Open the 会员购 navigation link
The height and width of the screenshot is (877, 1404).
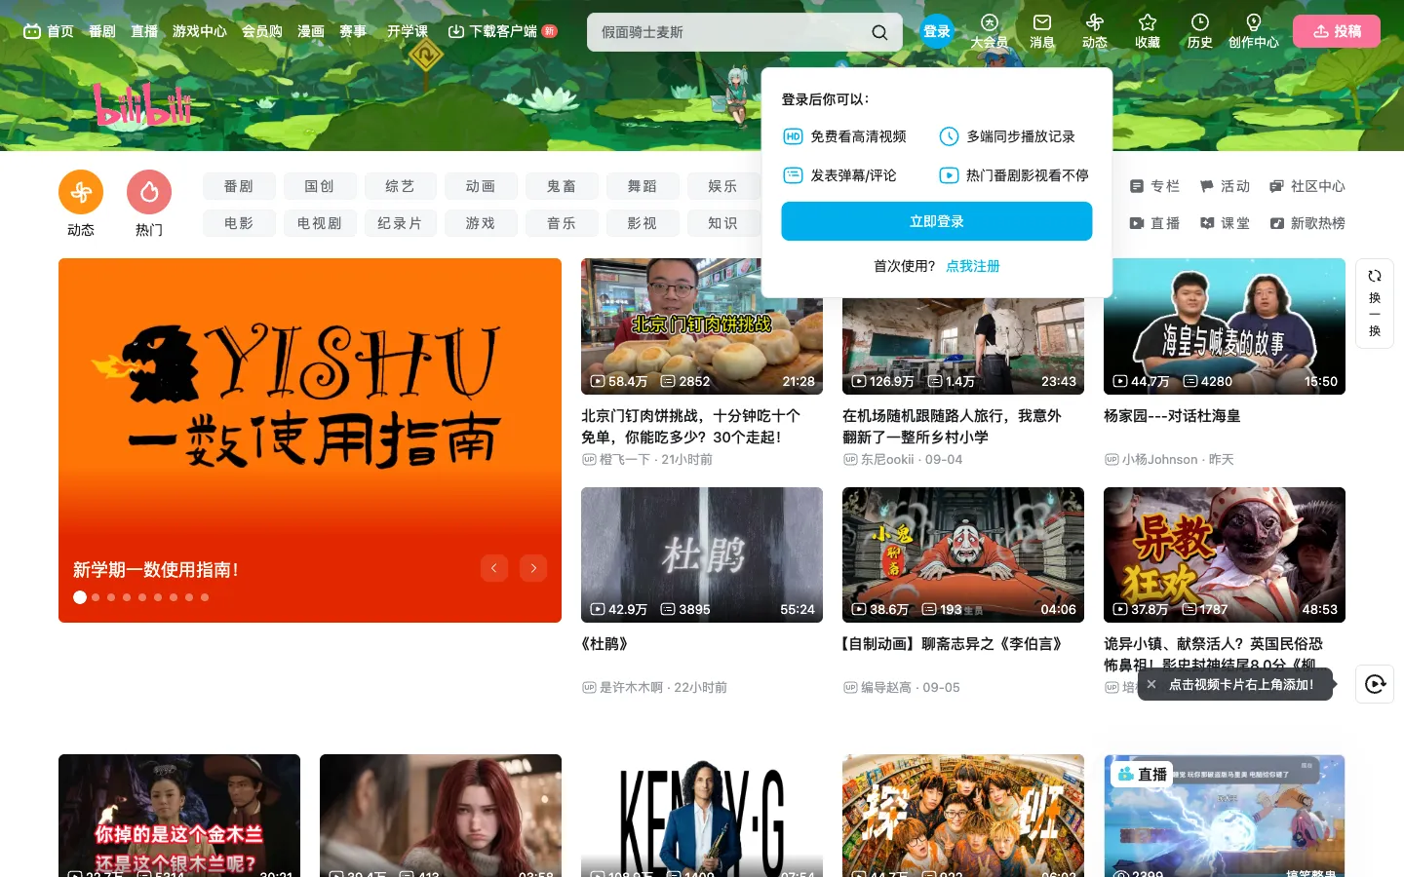pyautogui.click(x=262, y=31)
